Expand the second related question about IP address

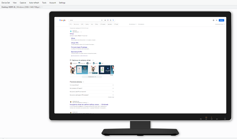pyautogui.click(x=113, y=88)
